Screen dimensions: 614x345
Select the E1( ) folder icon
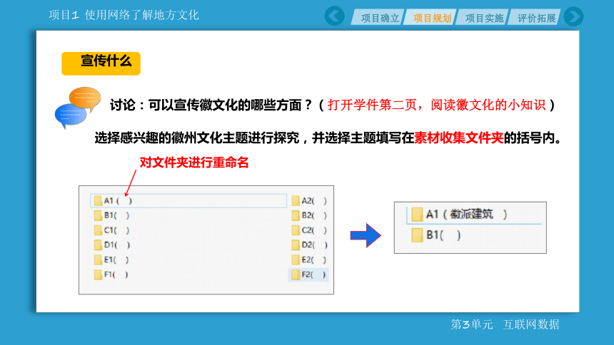click(98, 259)
